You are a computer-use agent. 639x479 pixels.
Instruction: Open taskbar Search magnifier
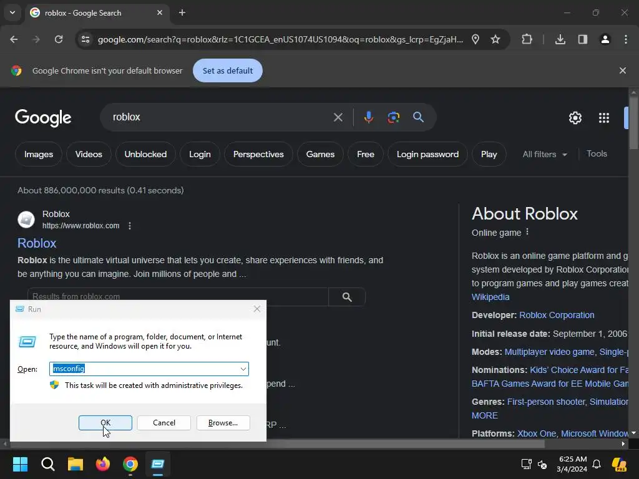[x=47, y=464]
